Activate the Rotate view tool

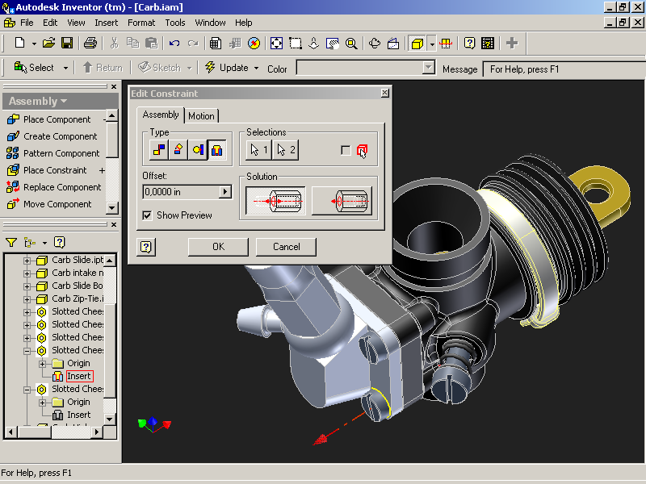pyautogui.click(x=375, y=43)
